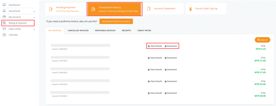
Task: Switch to the Credit Notes tab
Action: tap(144, 30)
